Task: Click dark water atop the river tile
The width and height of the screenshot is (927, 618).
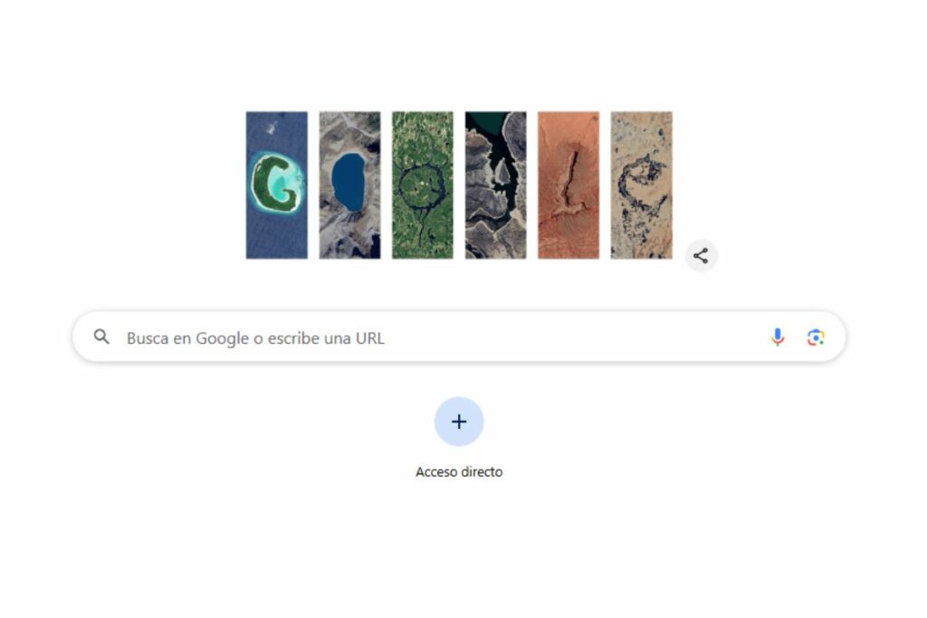Action: [x=486, y=122]
